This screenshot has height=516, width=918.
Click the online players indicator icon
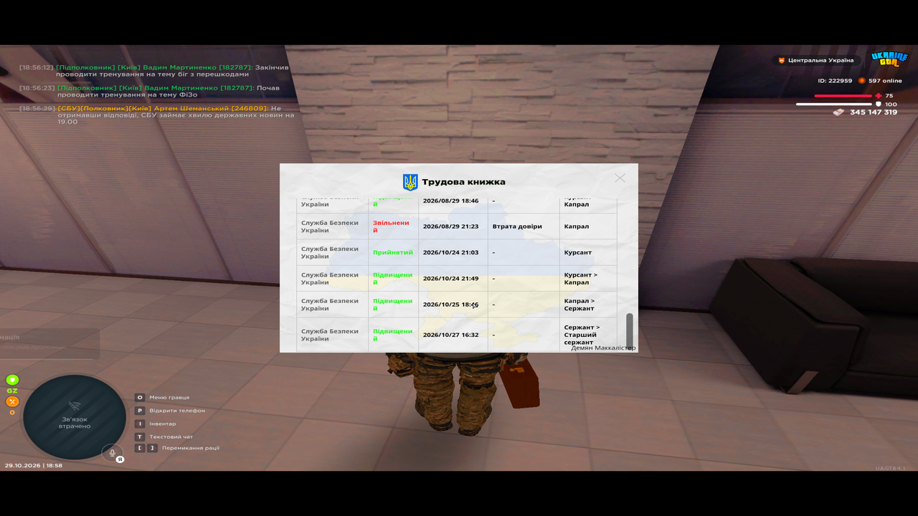(x=861, y=81)
